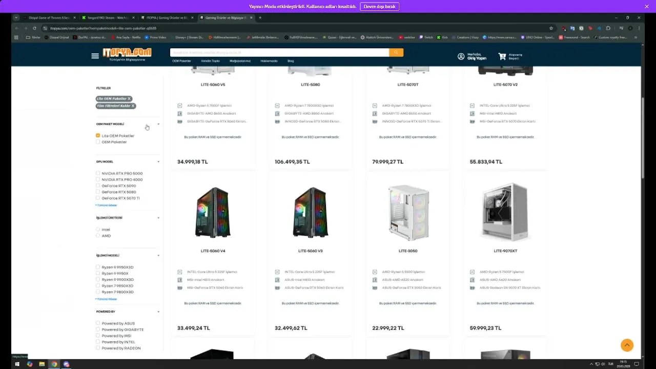This screenshot has width=656, height=369.
Task: Check the Powered by RADEON filter
Action: pos(98,348)
